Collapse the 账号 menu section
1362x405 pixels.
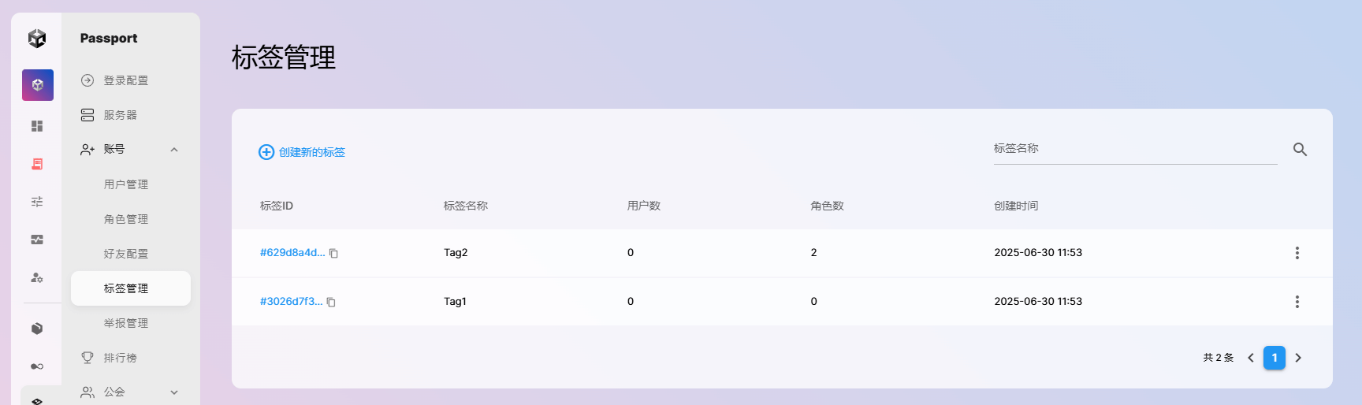click(x=174, y=150)
